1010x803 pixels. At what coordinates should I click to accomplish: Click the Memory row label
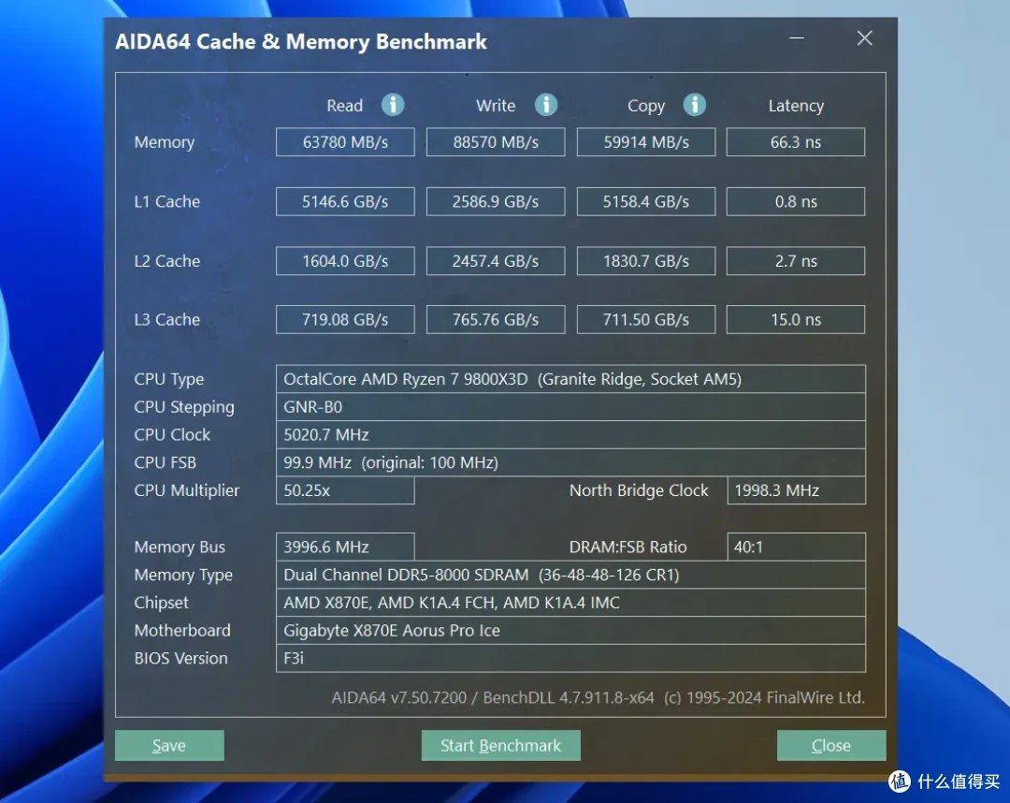[x=165, y=142]
